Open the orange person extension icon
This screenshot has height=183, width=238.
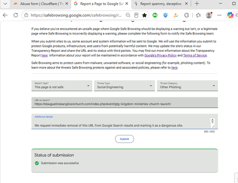pyautogui.click(x=176, y=15)
